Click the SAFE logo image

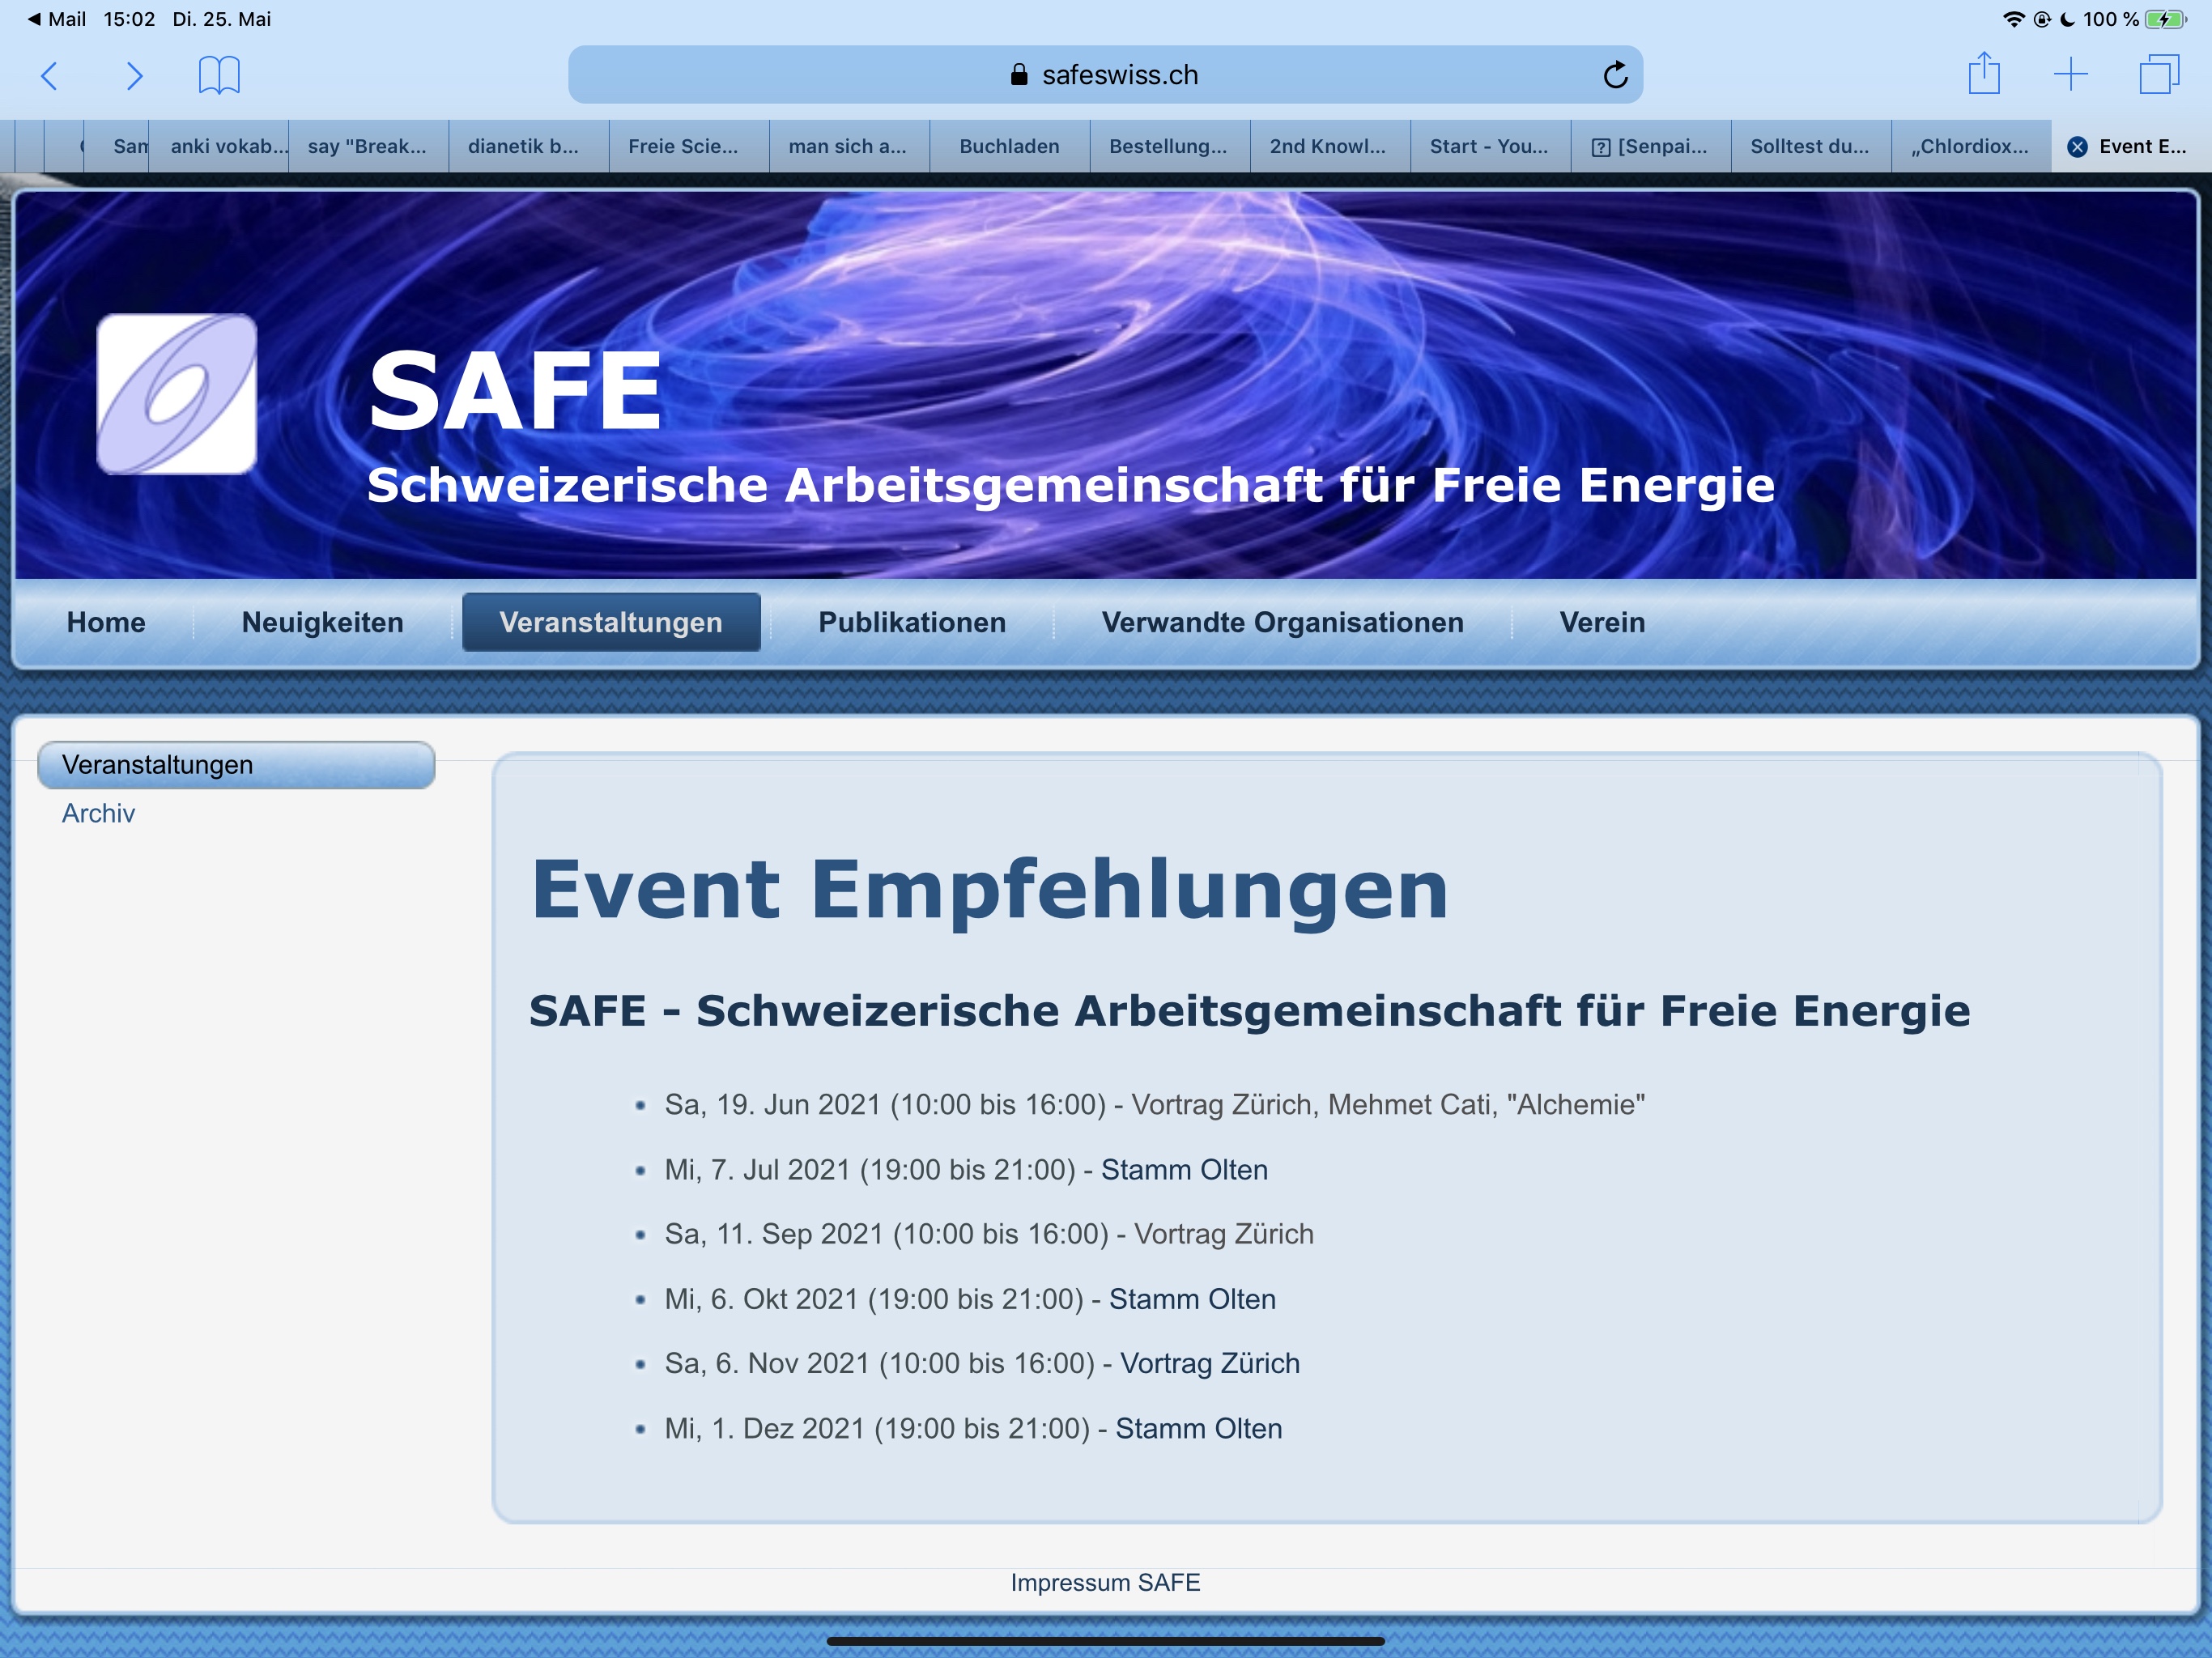(x=177, y=393)
